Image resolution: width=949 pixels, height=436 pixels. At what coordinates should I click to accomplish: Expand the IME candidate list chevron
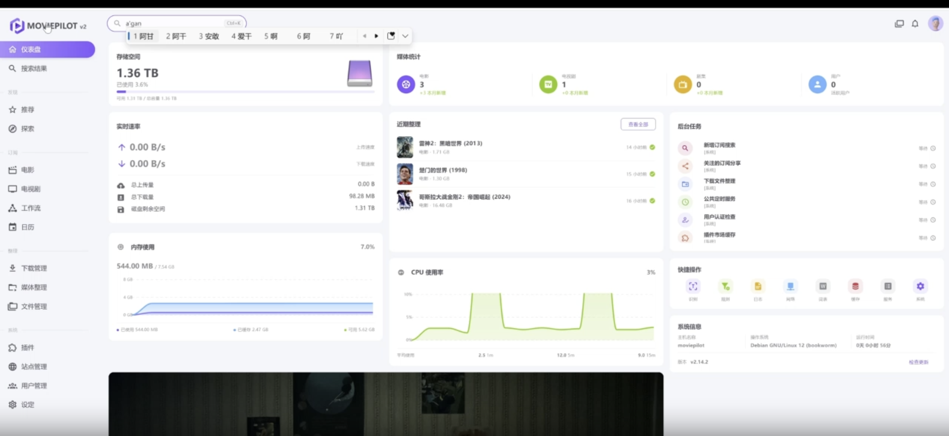[x=405, y=36]
